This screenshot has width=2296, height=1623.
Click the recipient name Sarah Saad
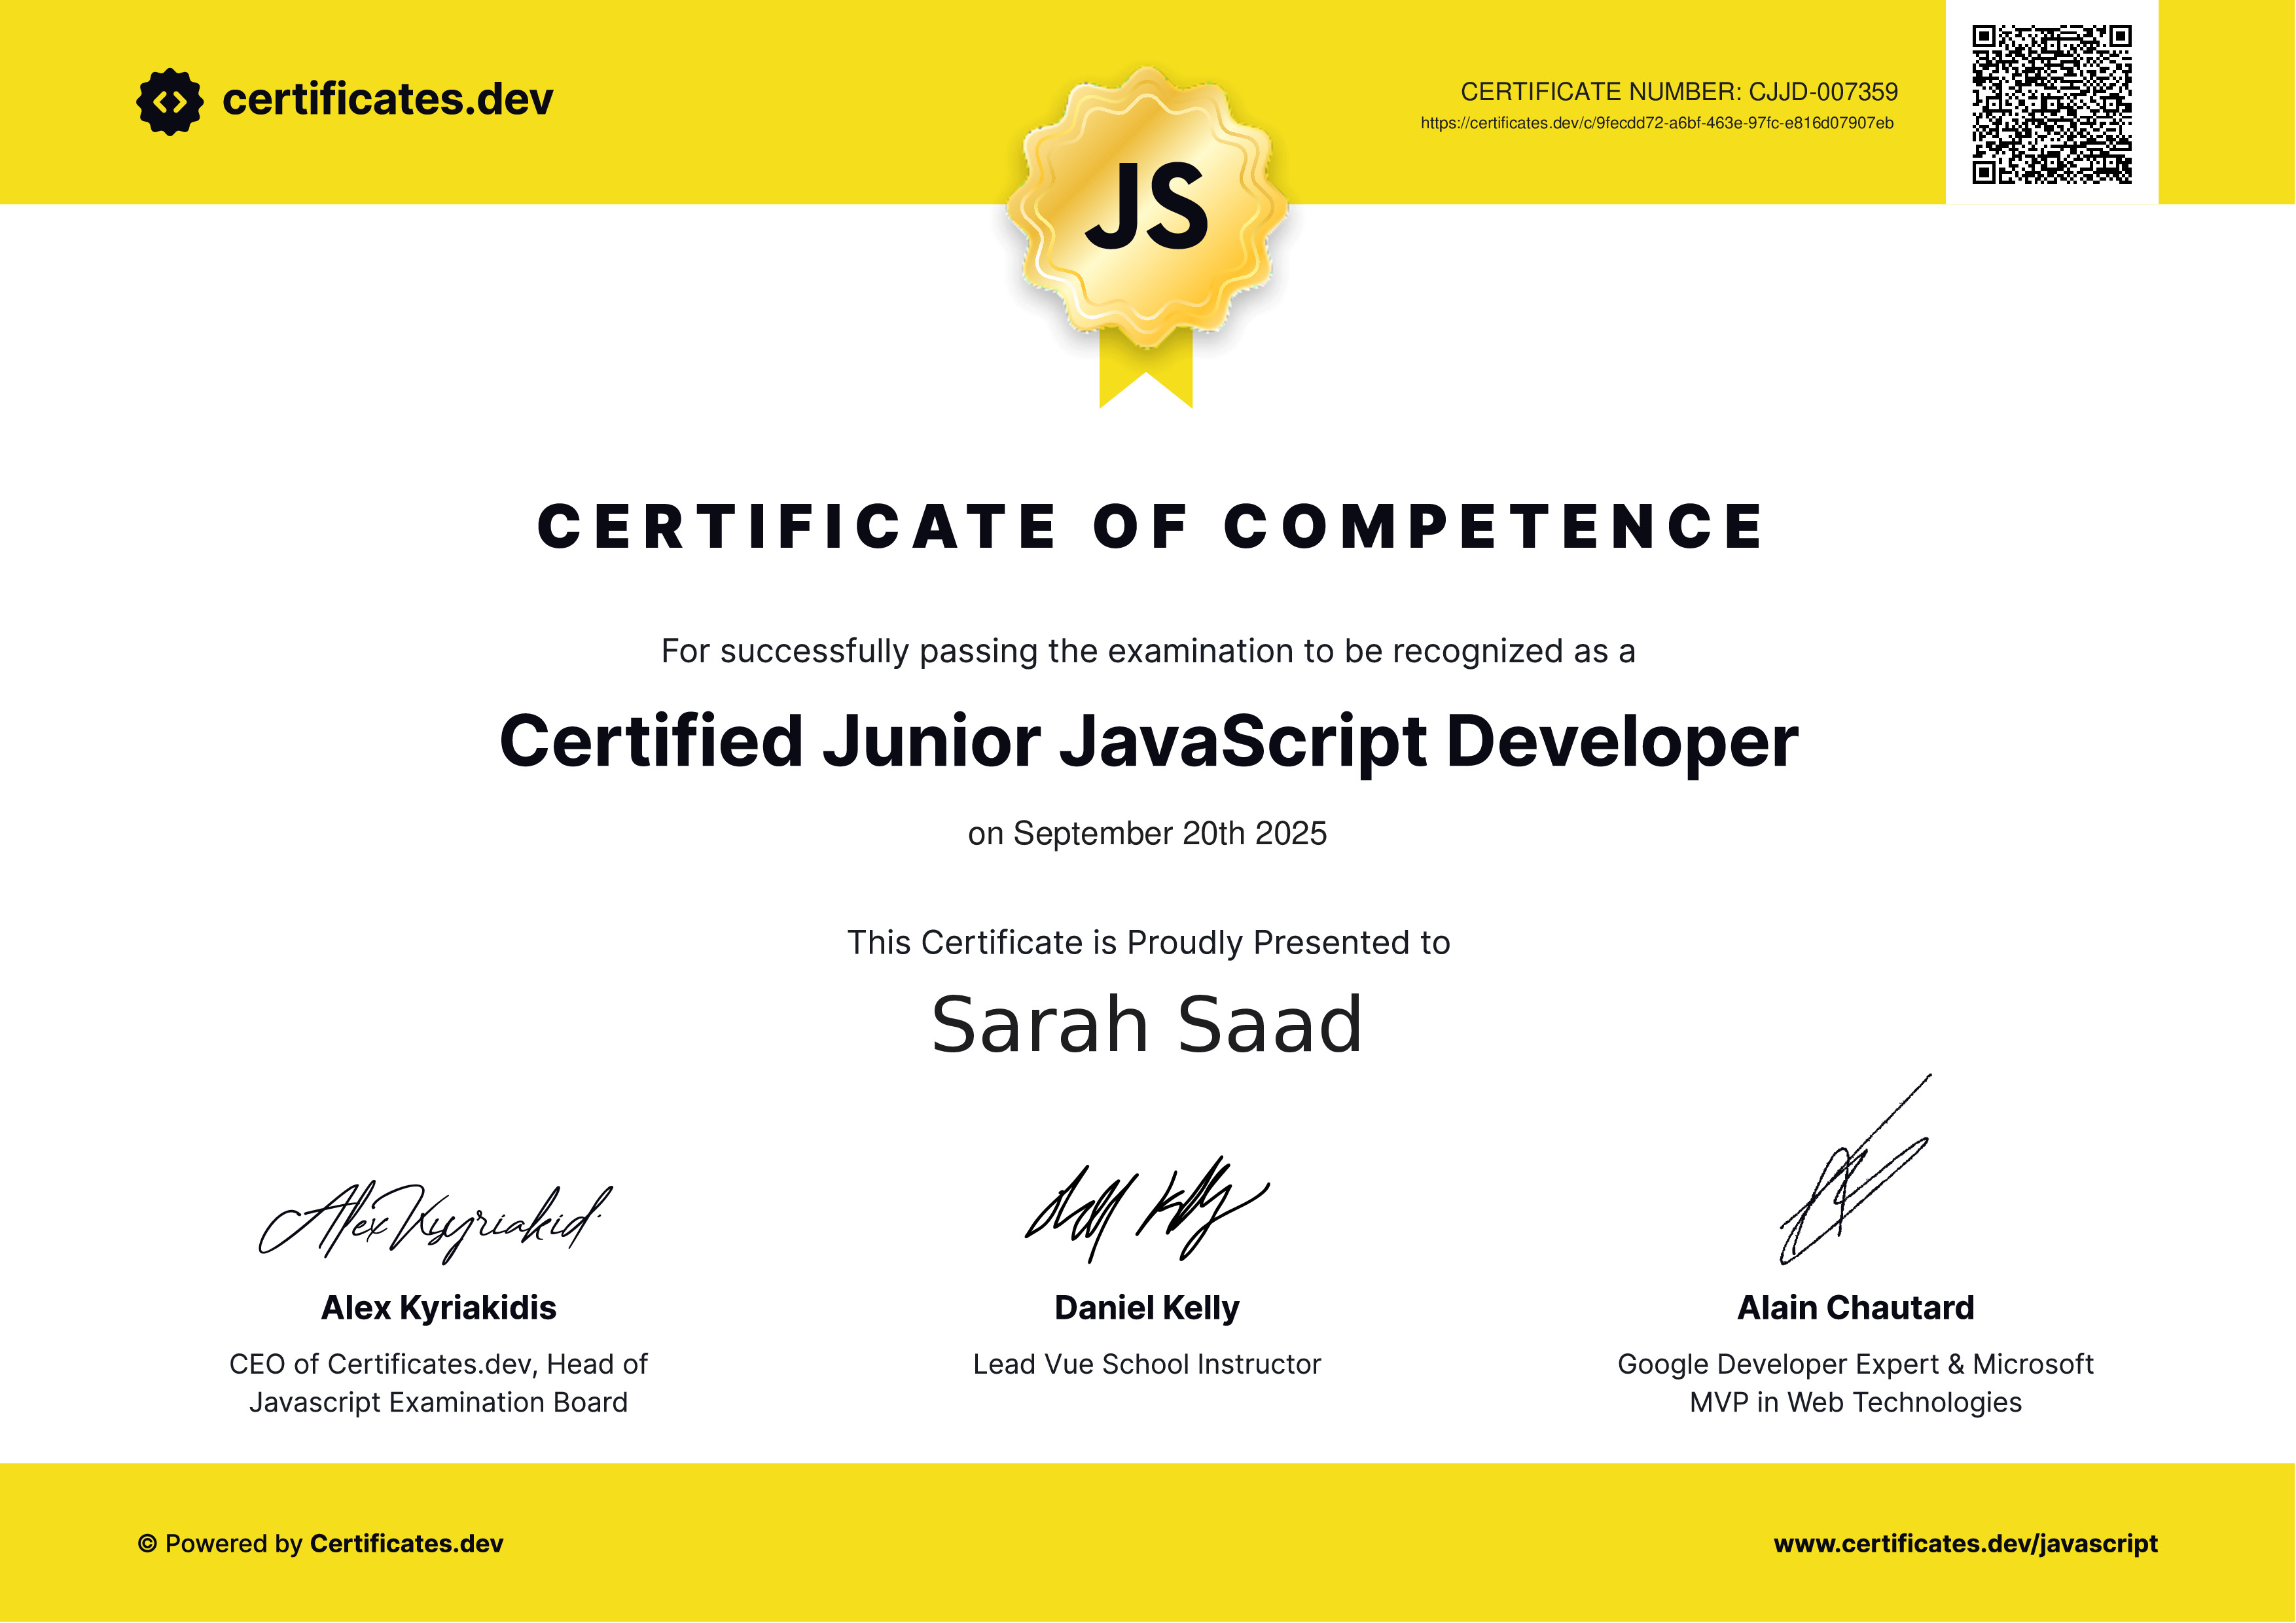[x=1147, y=1026]
